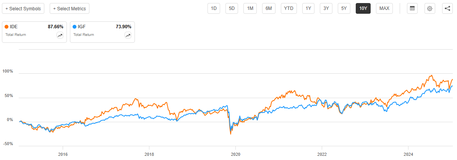
Task: Click the share chart icon
Action: (447, 8)
